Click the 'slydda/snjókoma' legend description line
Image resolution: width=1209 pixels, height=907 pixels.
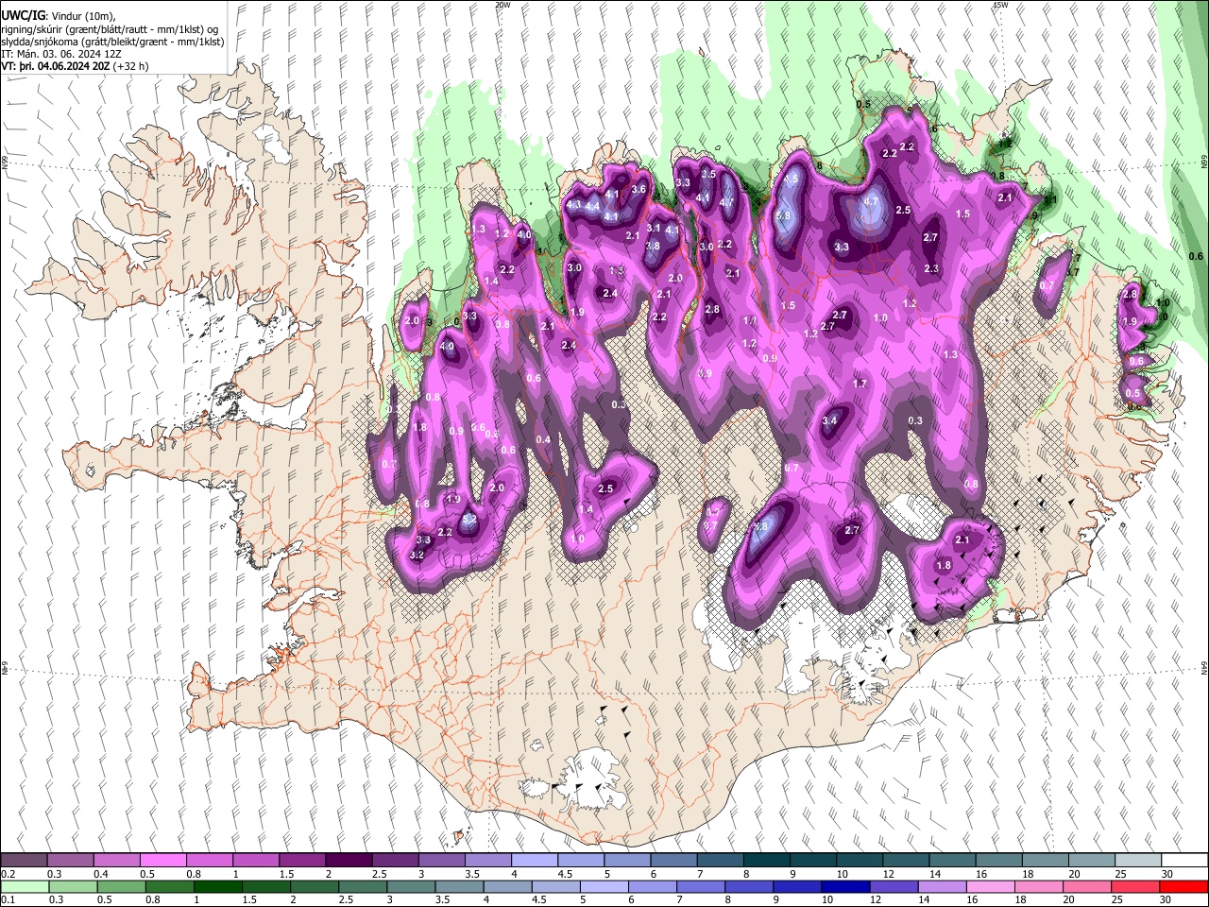(112, 42)
